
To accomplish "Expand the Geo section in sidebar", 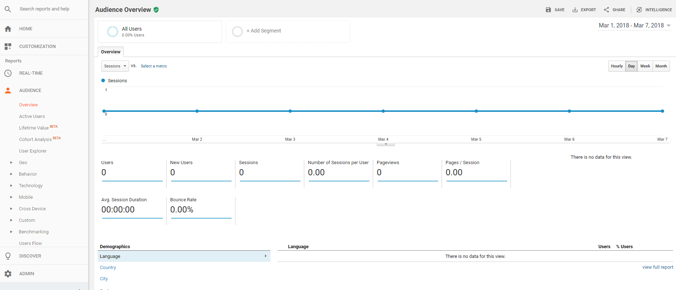I will (12, 163).
